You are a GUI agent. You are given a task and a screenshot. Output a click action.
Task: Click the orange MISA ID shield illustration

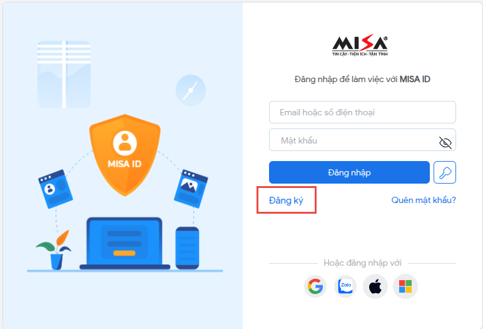coord(125,155)
